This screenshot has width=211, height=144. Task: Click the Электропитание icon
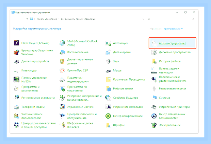pyautogui.click(x=154, y=125)
